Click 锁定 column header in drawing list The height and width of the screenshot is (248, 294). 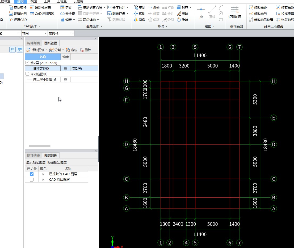coord(66,57)
